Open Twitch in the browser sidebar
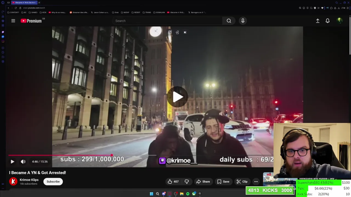This screenshot has height=197, width=351. [3, 32]
